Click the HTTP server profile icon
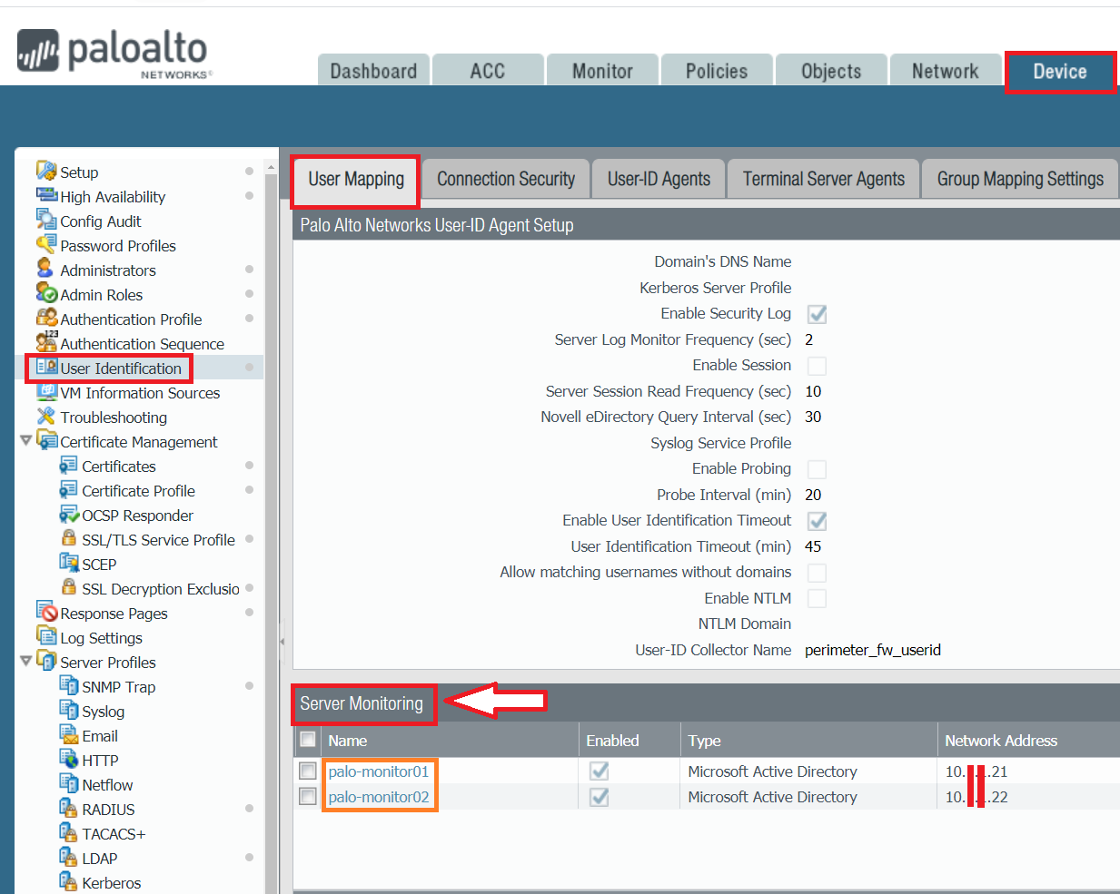Image resolution: width=1120 pixels, height=894 pixels. [x=69, y=759]
